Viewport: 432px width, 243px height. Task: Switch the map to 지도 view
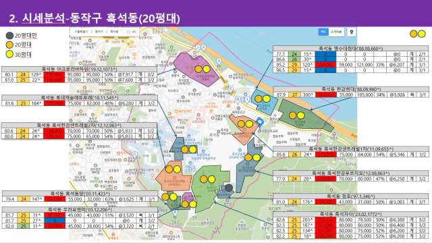pos(323,32)
